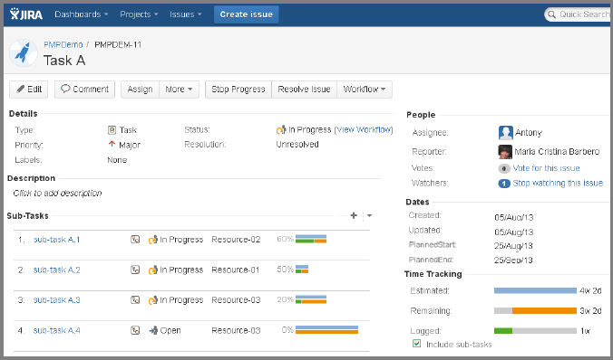Click the Create issue button

[247, 14]
